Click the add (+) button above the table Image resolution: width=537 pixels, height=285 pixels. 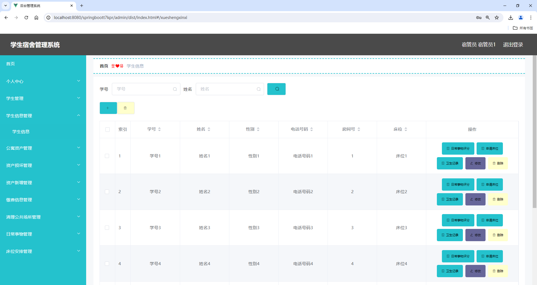108,108
